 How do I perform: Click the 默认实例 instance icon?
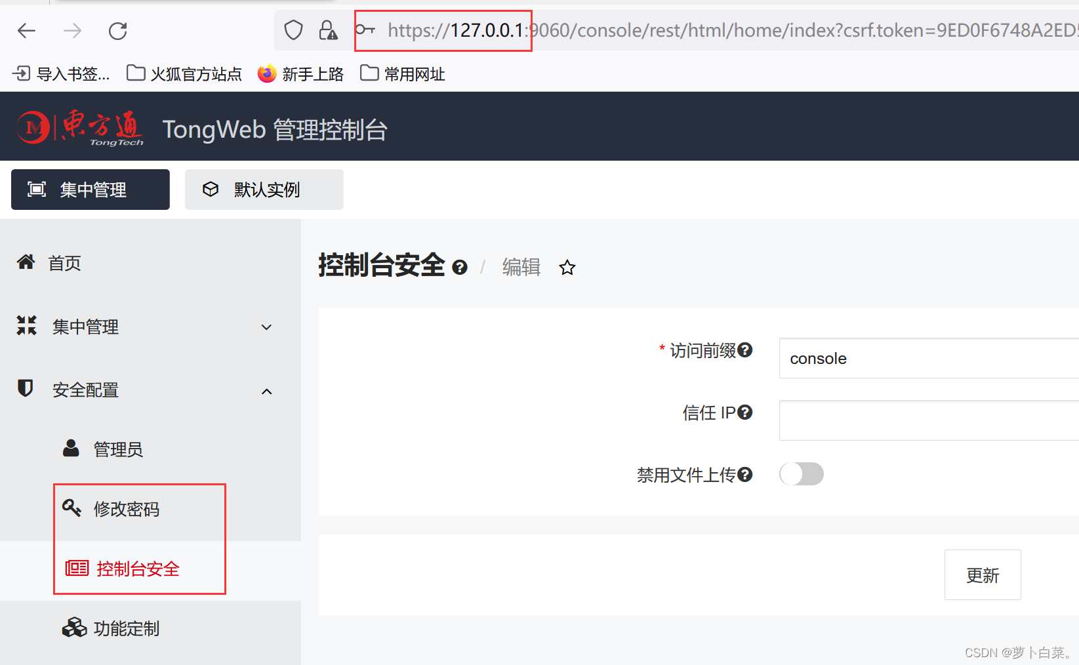(211, 189)
